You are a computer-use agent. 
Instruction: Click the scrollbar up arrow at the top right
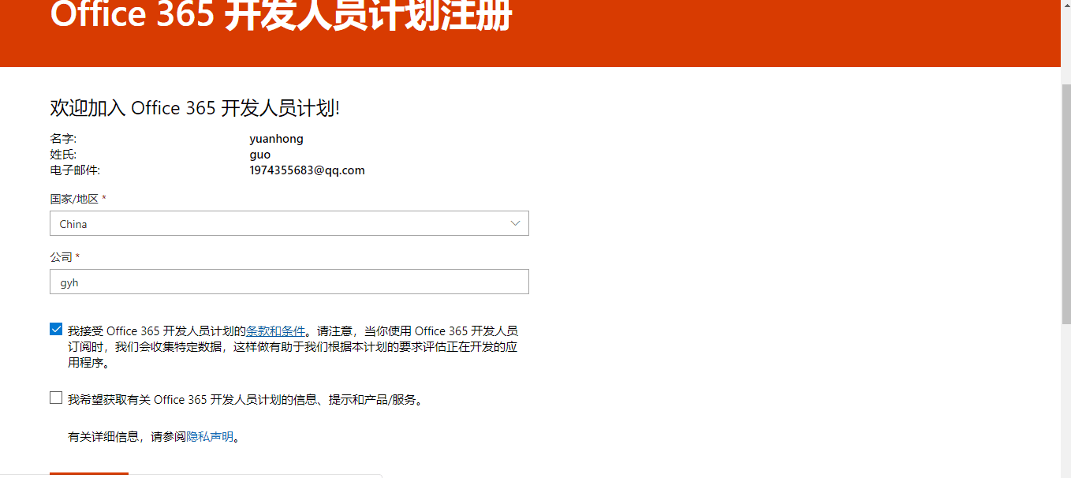coord(1065,5)
